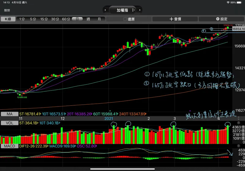Select the 日 daily timeframe
Screen dimensions: 245x171
point(77,19)
